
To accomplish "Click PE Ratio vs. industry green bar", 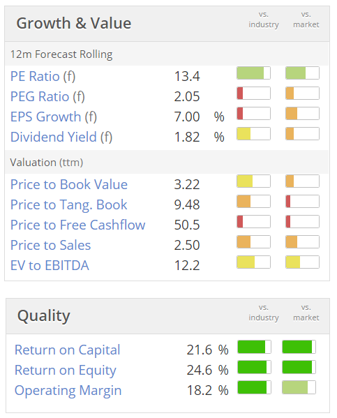I will tap(253, 73).
